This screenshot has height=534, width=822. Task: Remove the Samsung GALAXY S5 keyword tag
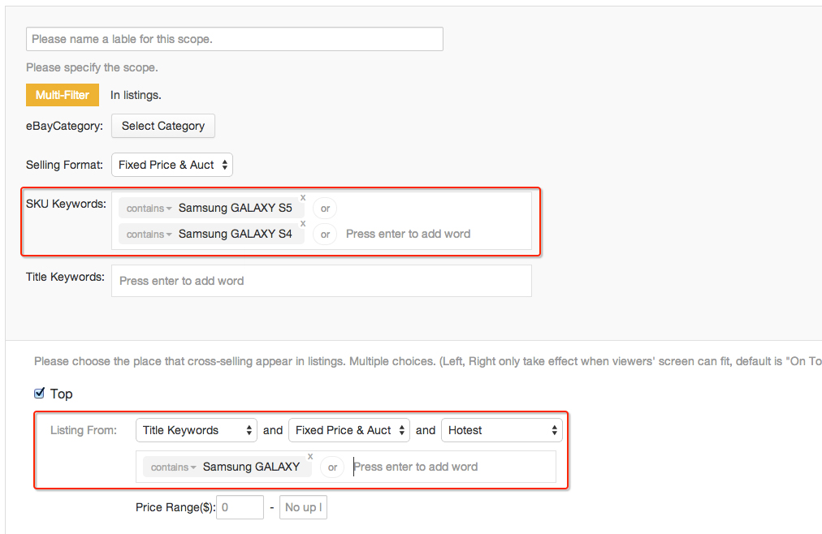click(303, 197)
